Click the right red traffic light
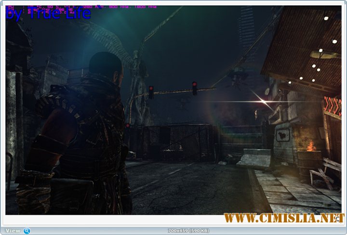 coord(194,88)
